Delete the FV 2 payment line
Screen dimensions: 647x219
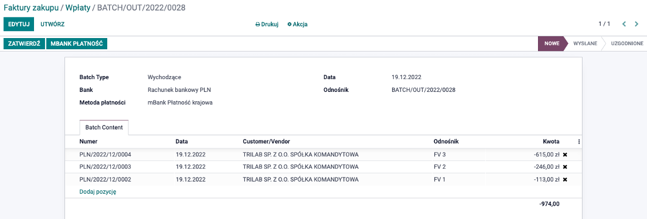(x=566, y=167)
